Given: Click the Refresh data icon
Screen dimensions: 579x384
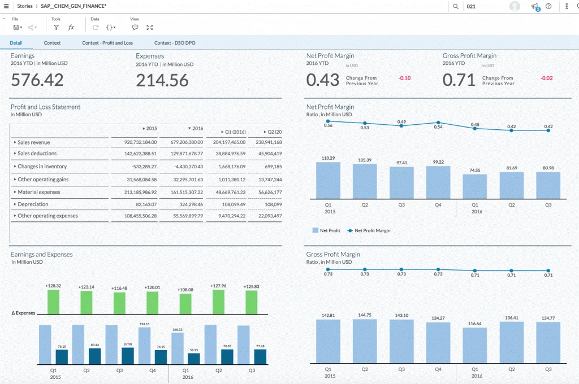Looking at the screenshot, I should pyautogui.click(x=96, y=27).
